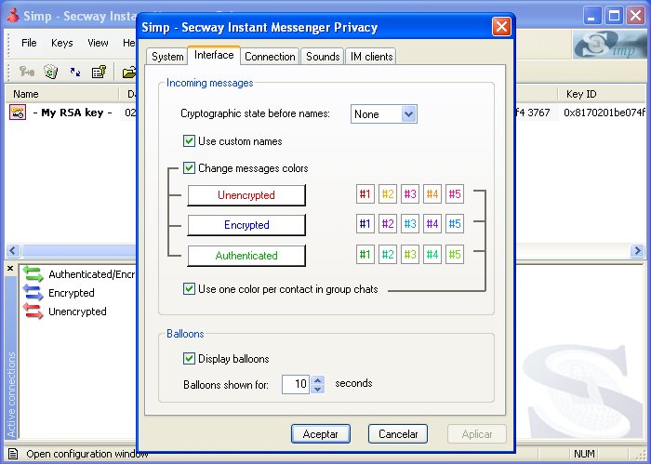Switch to the System tab
This screenshot has width=651, height=464.
click(167, 57)
